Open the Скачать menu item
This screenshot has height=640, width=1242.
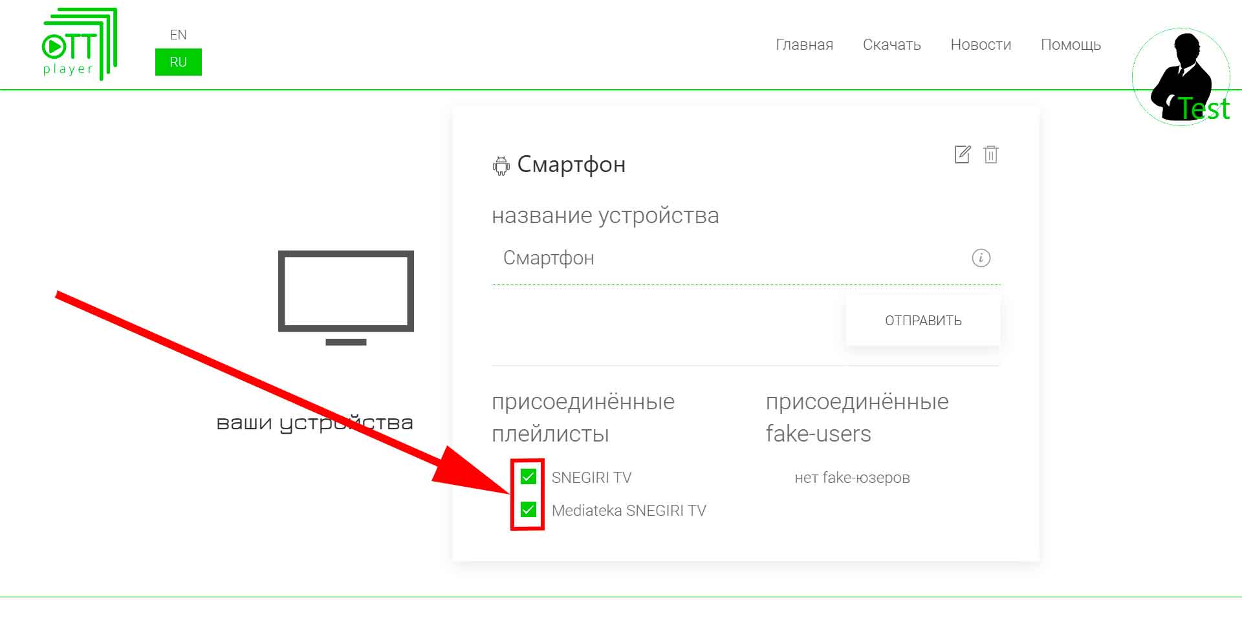[x=891, y=45]
